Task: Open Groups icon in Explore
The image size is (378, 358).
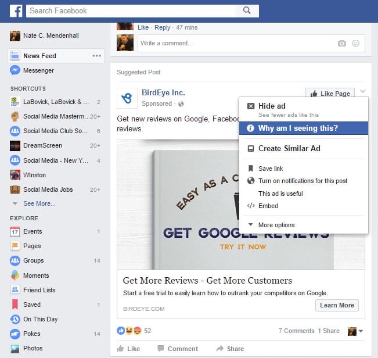Action: point(15,260)
